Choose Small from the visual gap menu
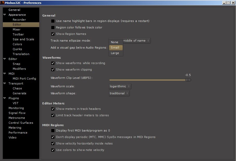 [116, 48]
